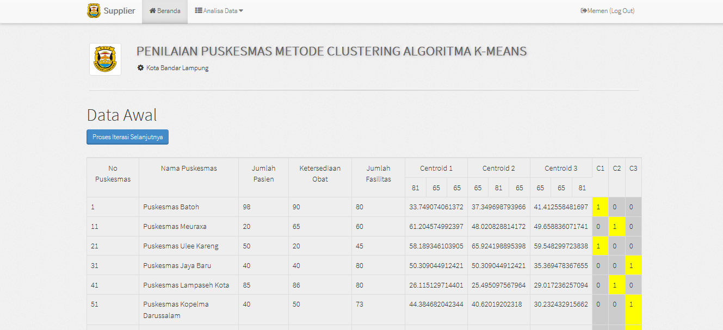Click the yellow C2 cell in Lampaseh Kota row
This screenshot has width=723, height=330.
click(617, 285)
